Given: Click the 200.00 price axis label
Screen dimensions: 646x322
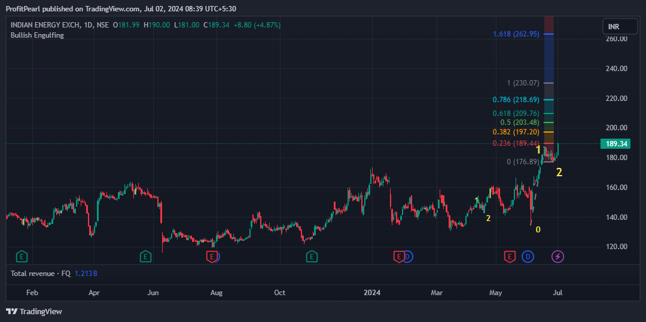Looking at the screenshot, I should pos(615,128).
